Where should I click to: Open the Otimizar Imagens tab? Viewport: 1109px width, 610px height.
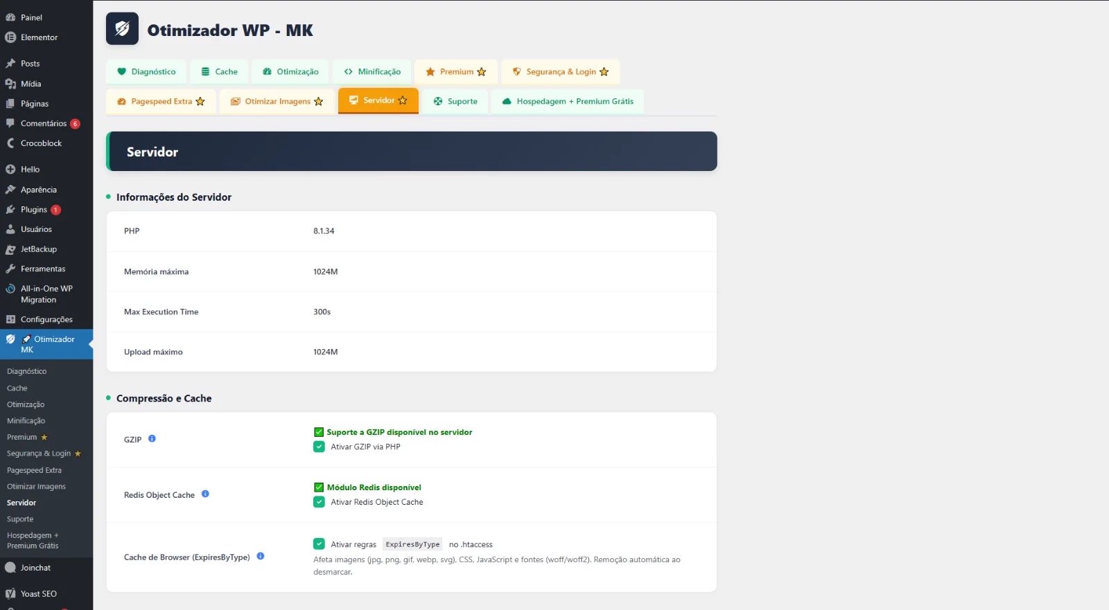coord(277,101)
